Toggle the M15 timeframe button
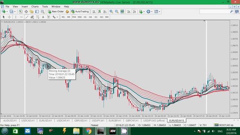The image size is (240, 135). tap(74, 17)
